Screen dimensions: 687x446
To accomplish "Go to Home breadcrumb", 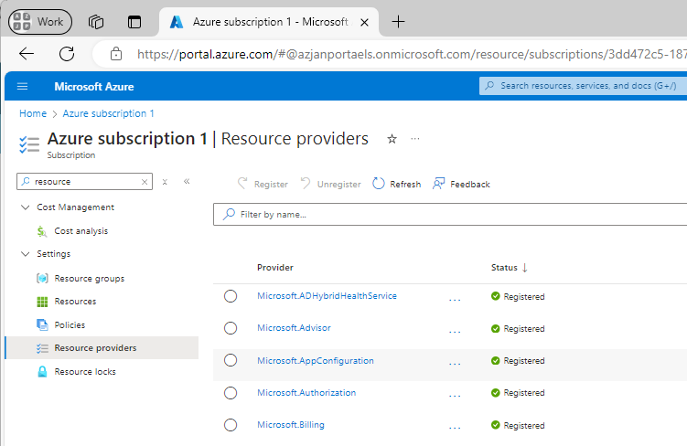I will tap(33, 114).
